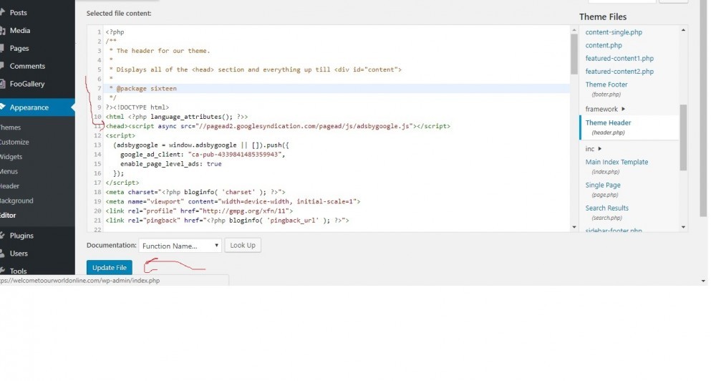Image resolution: width=711 pixels, height=381 pixels.
Task: Open the Tools menu item
Action: click(18, 271)
